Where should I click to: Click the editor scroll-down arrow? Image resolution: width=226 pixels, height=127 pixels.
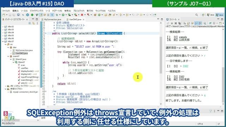coord(161,104)
